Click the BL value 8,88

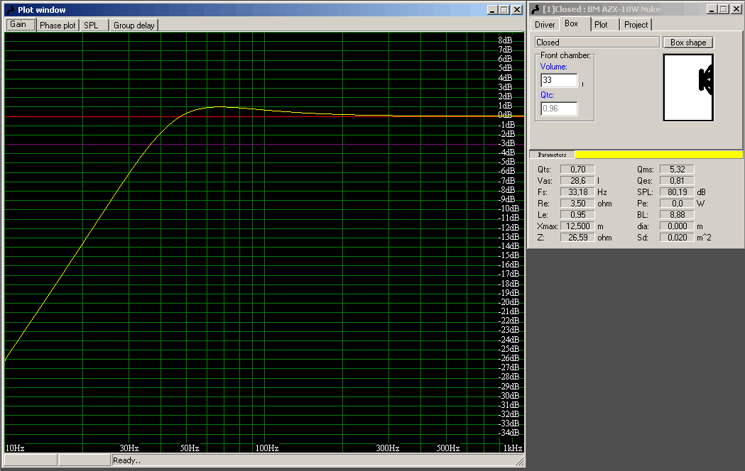(677, 215)
